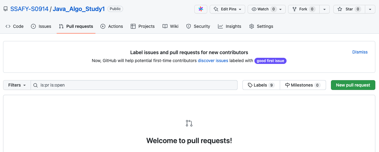Viewport: 379px width, 152px height.
Task: Click the Watch count badge showing 0
Action: click(x=274, y=9)
